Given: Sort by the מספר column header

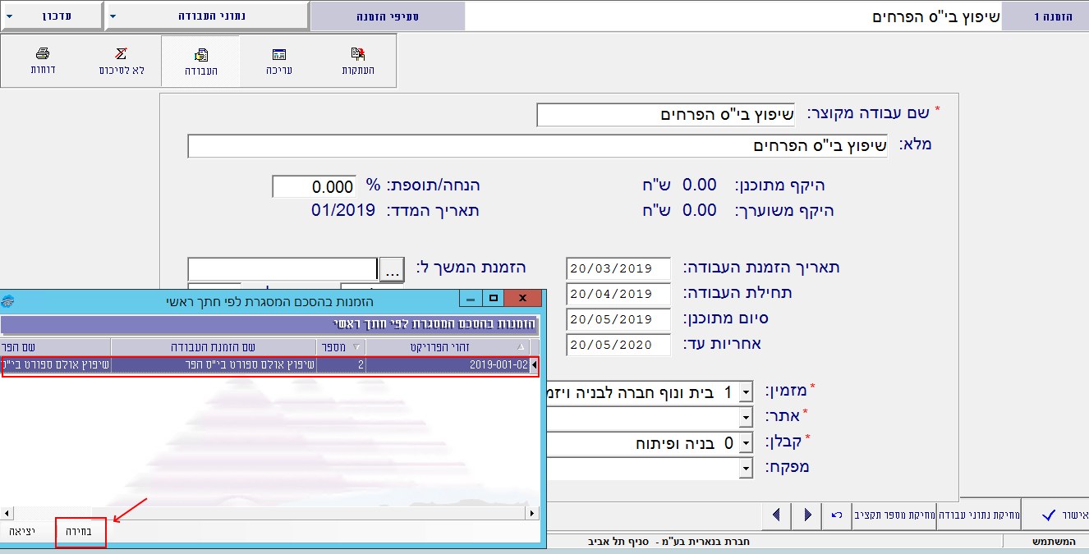Looking at the screenshot, I should [340, 346].
